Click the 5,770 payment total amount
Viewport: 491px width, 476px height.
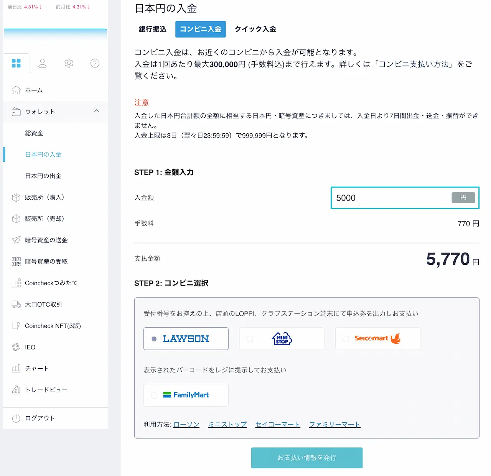point(448,259)
